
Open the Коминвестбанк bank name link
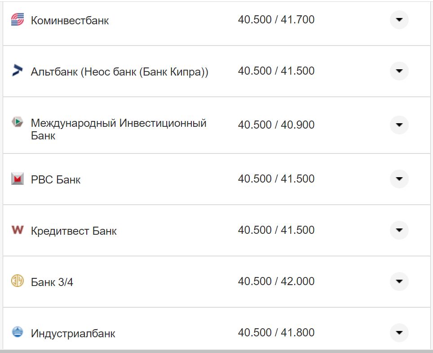point(70,21)
